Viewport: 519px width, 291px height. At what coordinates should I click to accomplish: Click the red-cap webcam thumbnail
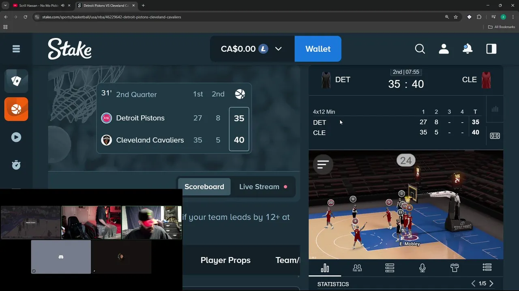(x=152, y=223)
